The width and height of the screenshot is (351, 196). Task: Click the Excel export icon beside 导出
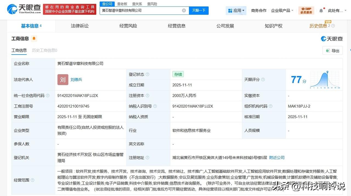point(327,51)
